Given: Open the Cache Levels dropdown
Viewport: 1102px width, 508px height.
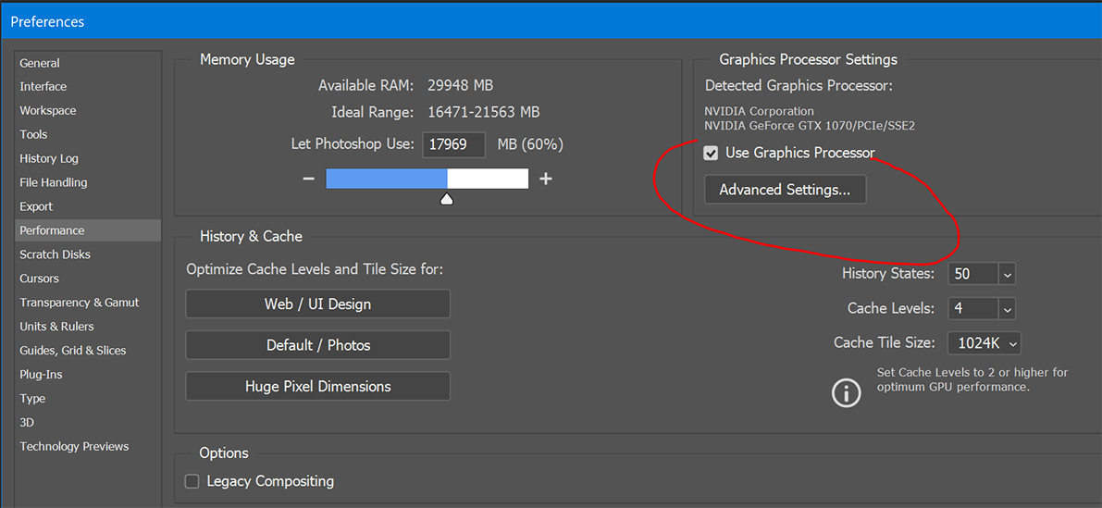Looking at the screenshot, I should 1007,309.
